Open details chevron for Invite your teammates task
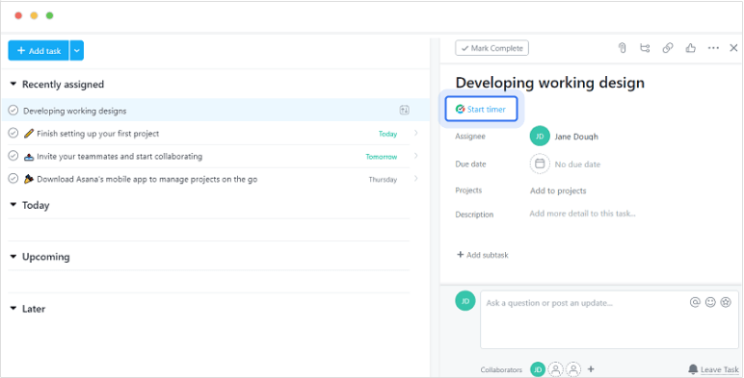This screenshot has width=744, height=378. click(x=415, y=156)
